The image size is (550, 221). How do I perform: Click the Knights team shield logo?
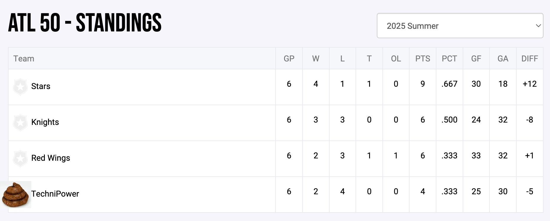(x=20, y=122)
